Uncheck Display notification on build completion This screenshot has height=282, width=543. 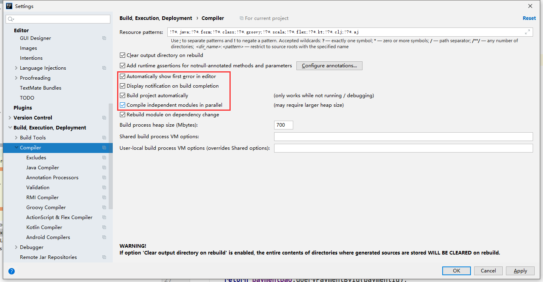[x=123, y=86]
